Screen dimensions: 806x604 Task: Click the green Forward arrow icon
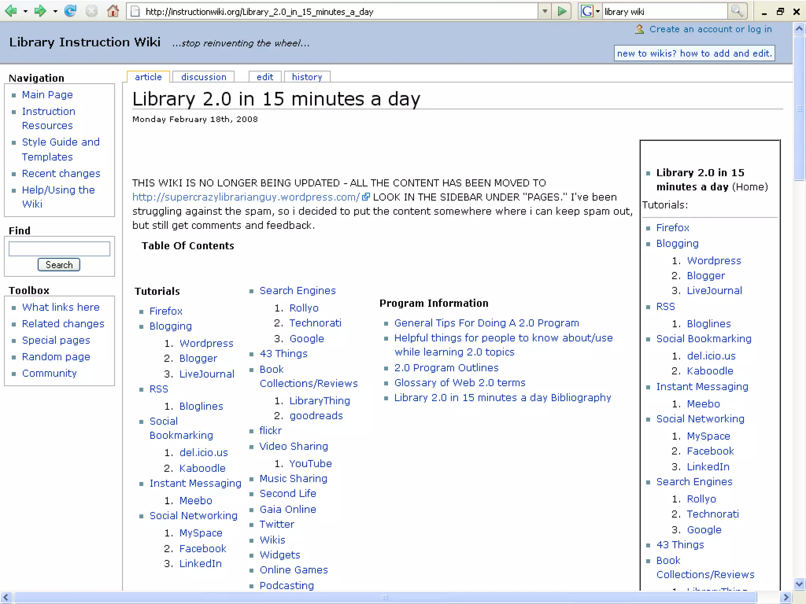(39, 11)
